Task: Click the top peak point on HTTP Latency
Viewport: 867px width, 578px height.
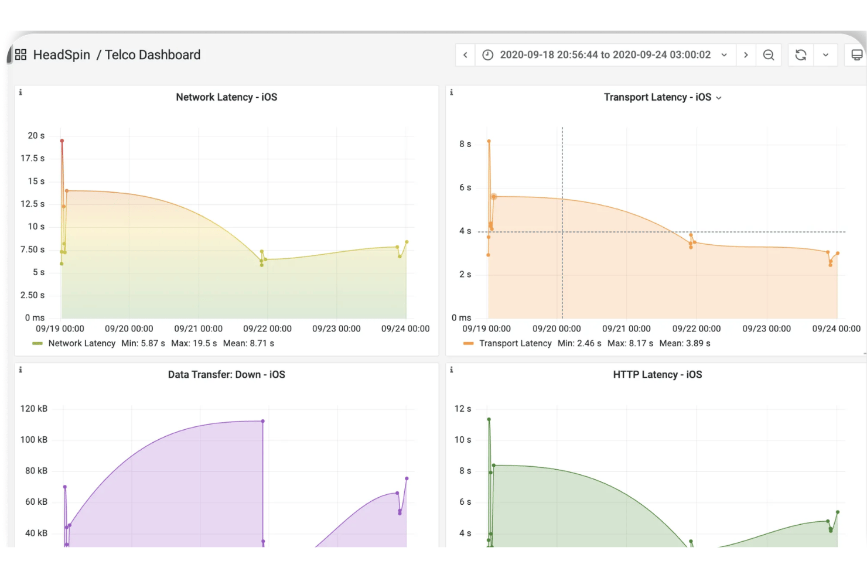Action: coord(489,419)
